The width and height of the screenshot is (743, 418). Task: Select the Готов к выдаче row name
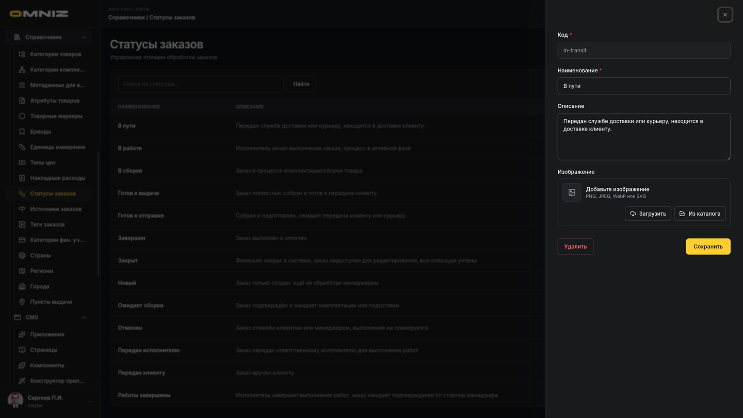point(138,193)
